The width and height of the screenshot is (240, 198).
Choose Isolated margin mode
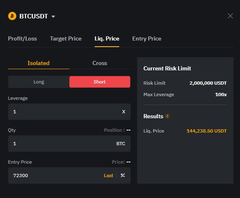[38, 63]
